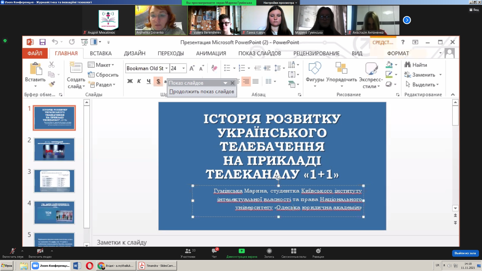Click Продолжить показ слайдов button

[202, 92]
